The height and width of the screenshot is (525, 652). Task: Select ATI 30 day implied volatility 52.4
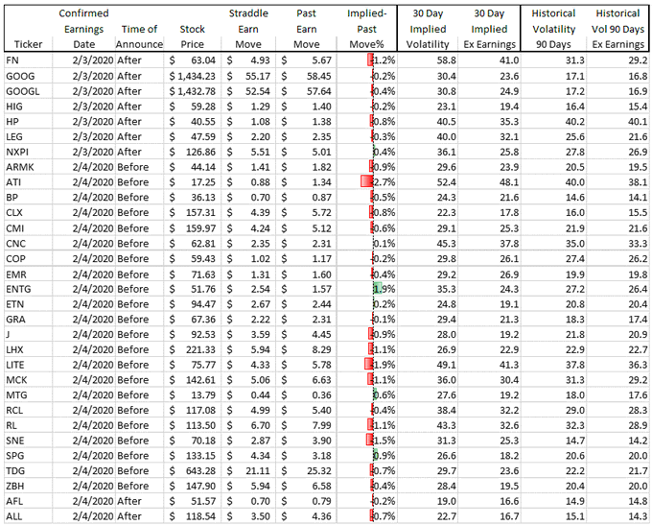[x=428, y=182]
